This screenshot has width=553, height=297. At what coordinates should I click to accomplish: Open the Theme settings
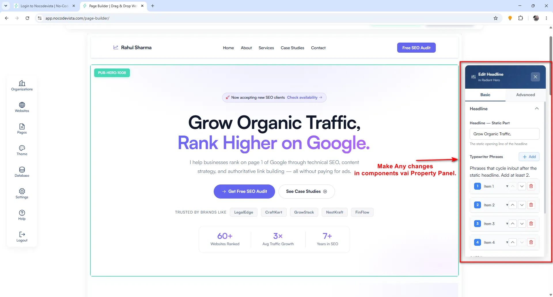(x=22, y=150)
